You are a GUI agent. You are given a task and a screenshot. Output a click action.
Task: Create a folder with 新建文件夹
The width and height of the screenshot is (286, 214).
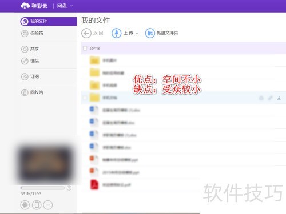[x=162, y=33]
